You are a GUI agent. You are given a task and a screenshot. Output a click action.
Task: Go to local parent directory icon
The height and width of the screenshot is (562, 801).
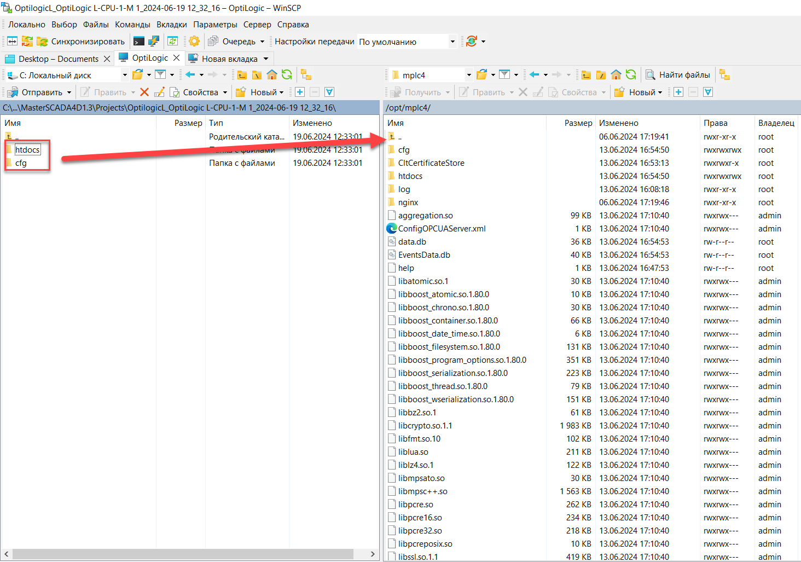[242, 74]
